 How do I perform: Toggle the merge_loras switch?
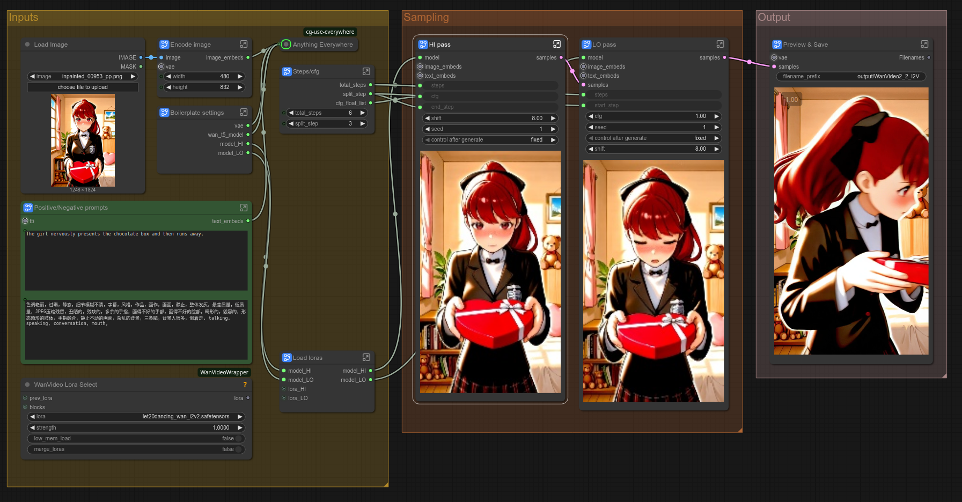coord(238,449)
